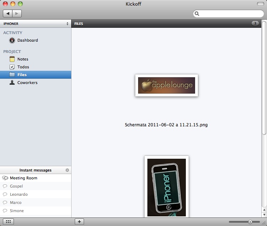Open the Instant messages gear menu
Screen dimensions: 267x226
tap(67, 170)
